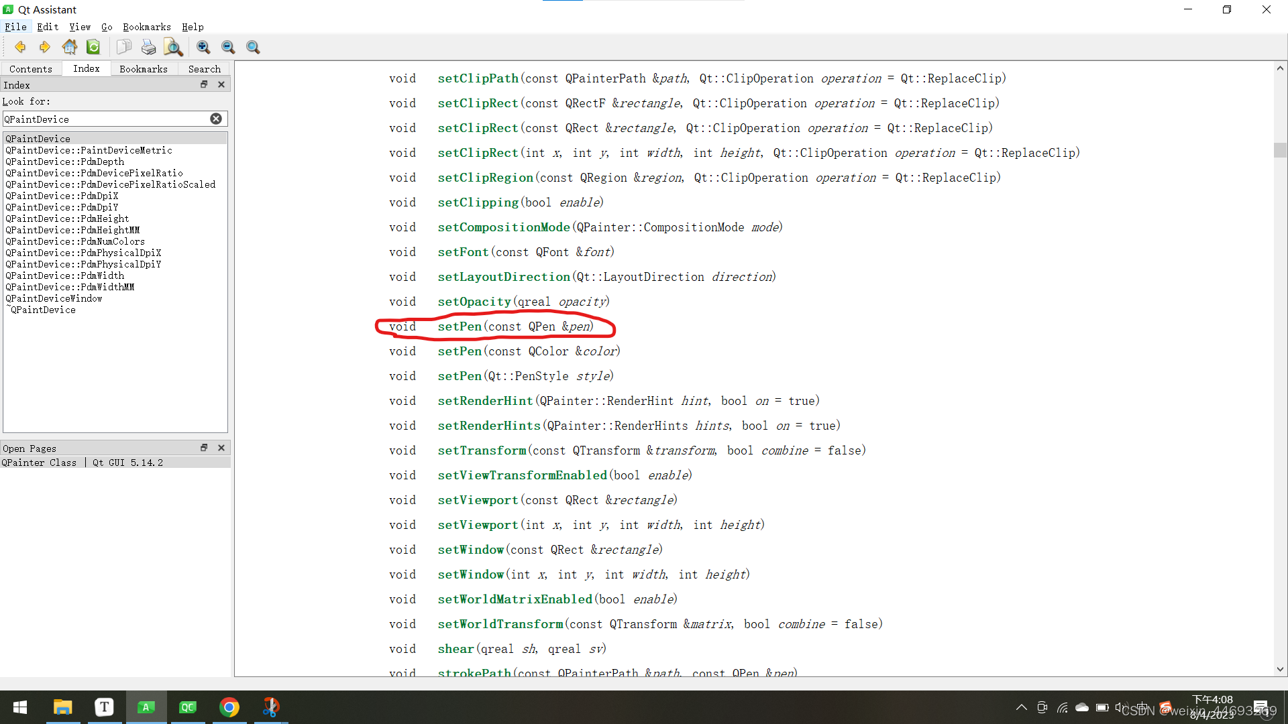Open setViewTransformEnabled function link
The image size is (1288, 724).
tap(523, 475)
